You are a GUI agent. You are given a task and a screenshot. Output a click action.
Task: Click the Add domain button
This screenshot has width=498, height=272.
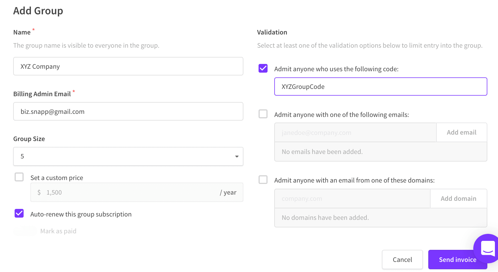tap(458, 199)
